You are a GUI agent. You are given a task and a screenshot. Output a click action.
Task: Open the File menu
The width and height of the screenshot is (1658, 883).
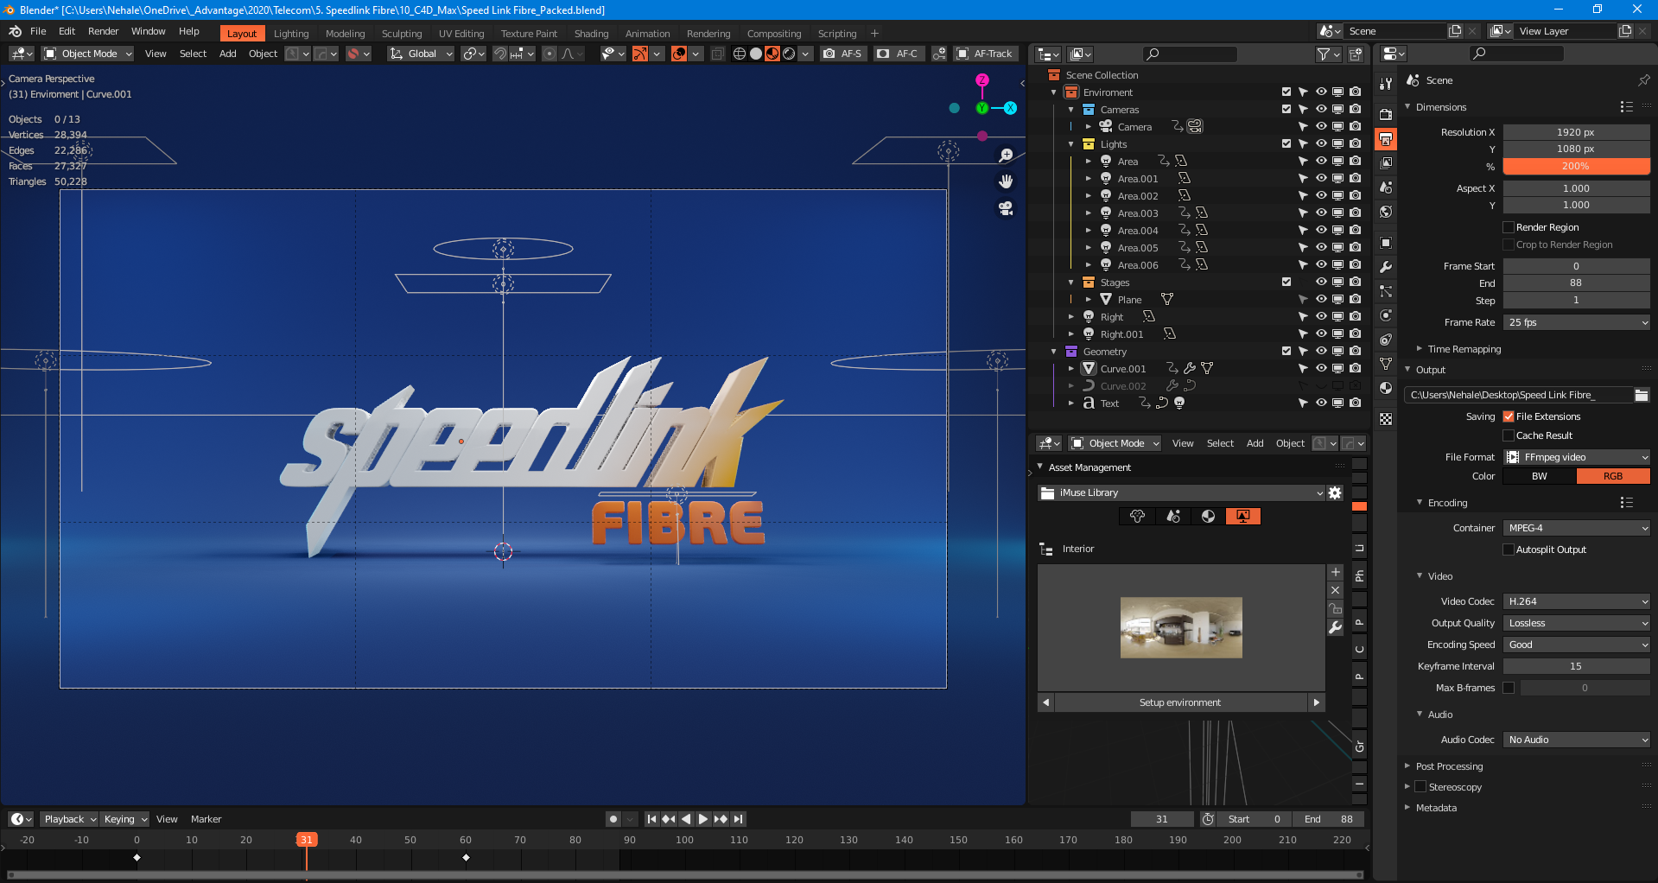[x=38, y=31]
